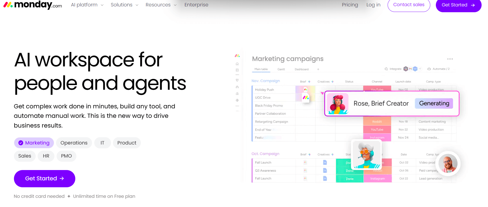Click the Gmail integration icon
The image size is (488, 207).
click(x=410, y=69)
